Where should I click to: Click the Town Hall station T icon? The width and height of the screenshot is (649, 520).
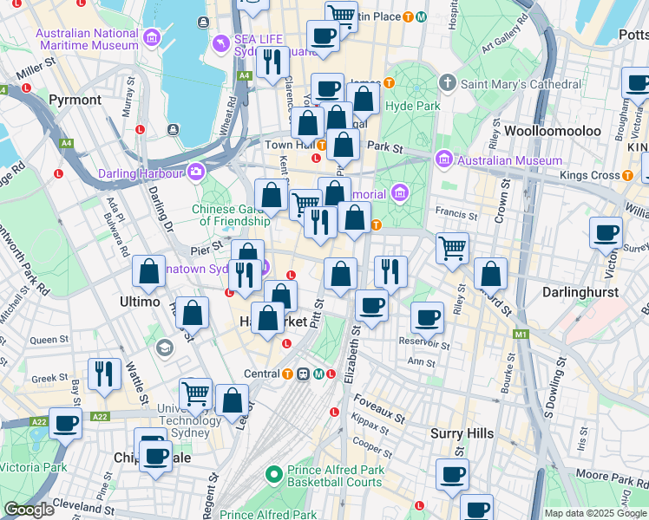point(322,145)
